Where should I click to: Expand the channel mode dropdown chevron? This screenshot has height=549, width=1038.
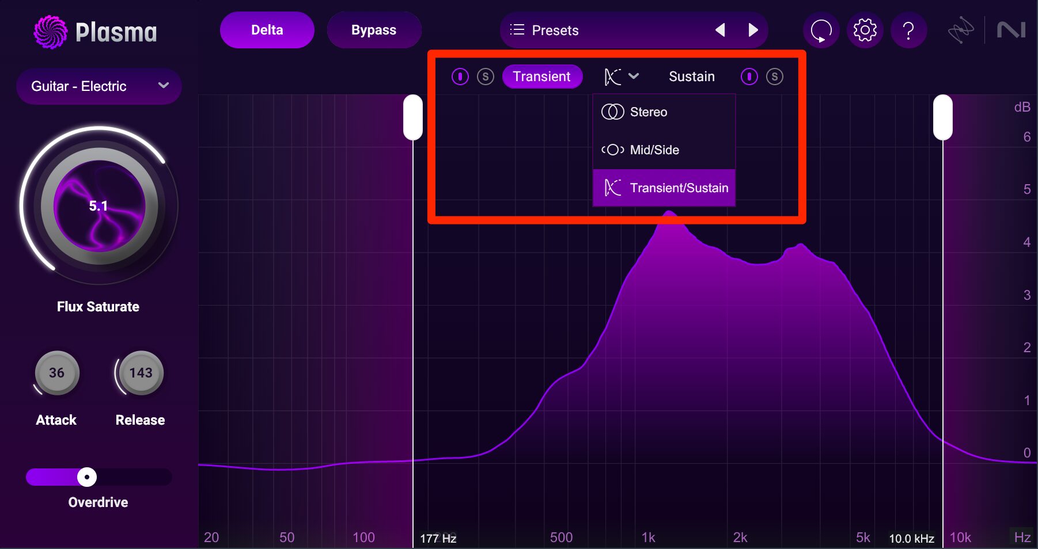click(634, 76)
